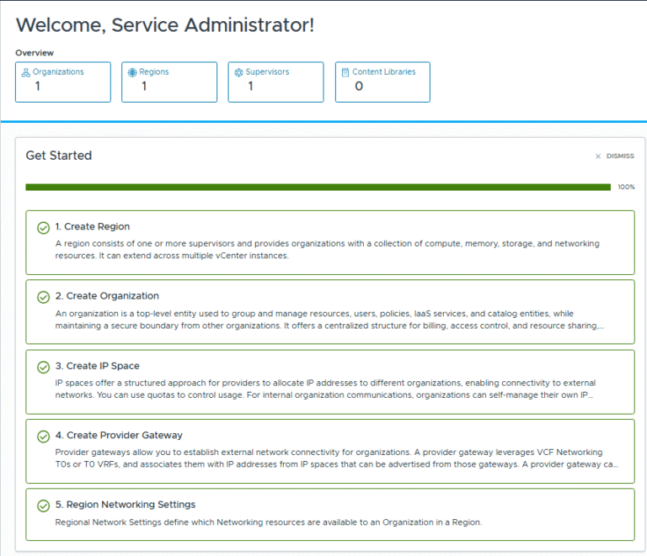Click the checkmark icon for Create Provider Gateway

pos(43,437)
